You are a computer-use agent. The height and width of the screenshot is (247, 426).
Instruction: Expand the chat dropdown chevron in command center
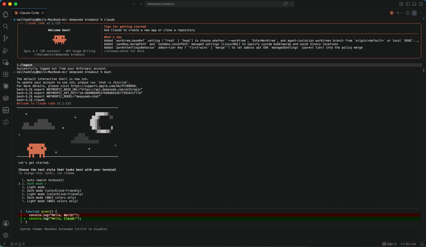291,4
